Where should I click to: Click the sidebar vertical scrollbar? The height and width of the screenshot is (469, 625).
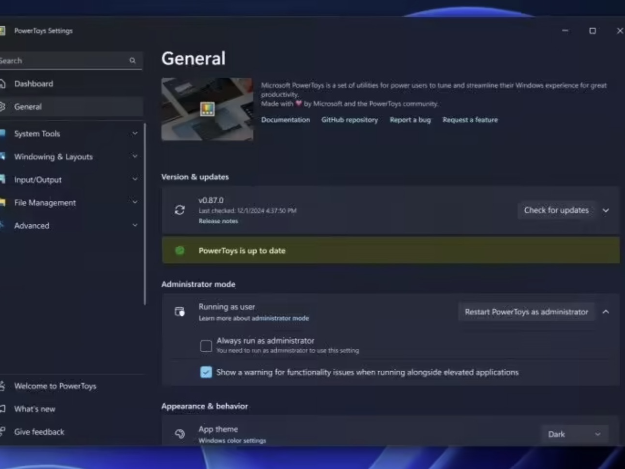[x=145, y=214]
